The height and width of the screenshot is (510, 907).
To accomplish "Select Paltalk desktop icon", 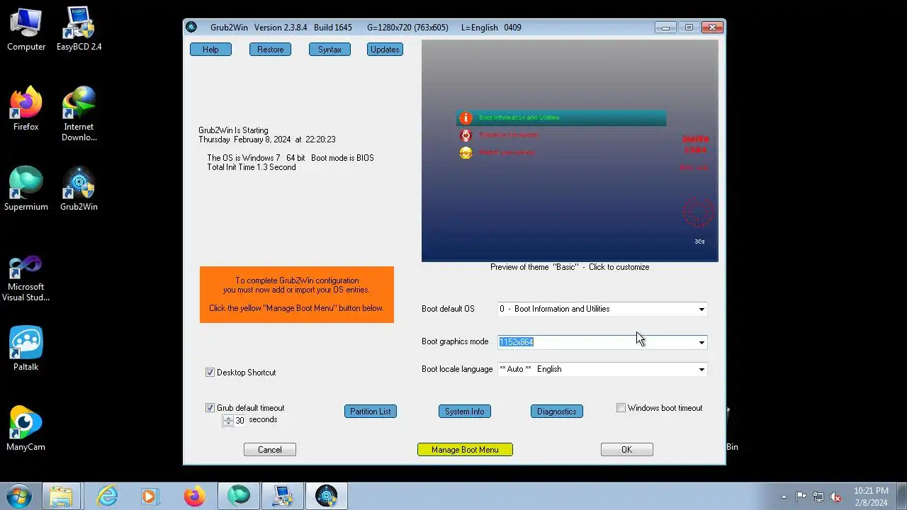I will coord(26,348).
